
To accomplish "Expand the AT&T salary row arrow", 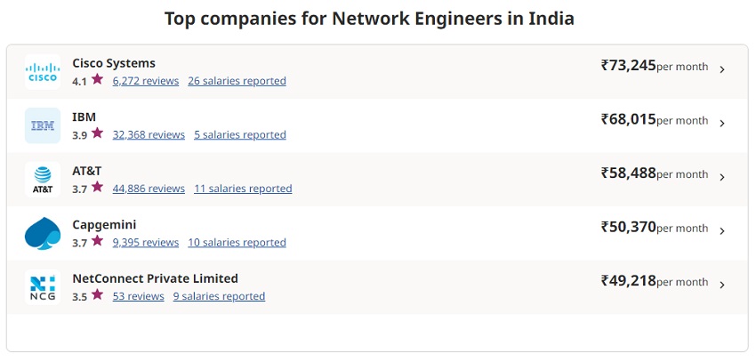I will tap(721, 177).
